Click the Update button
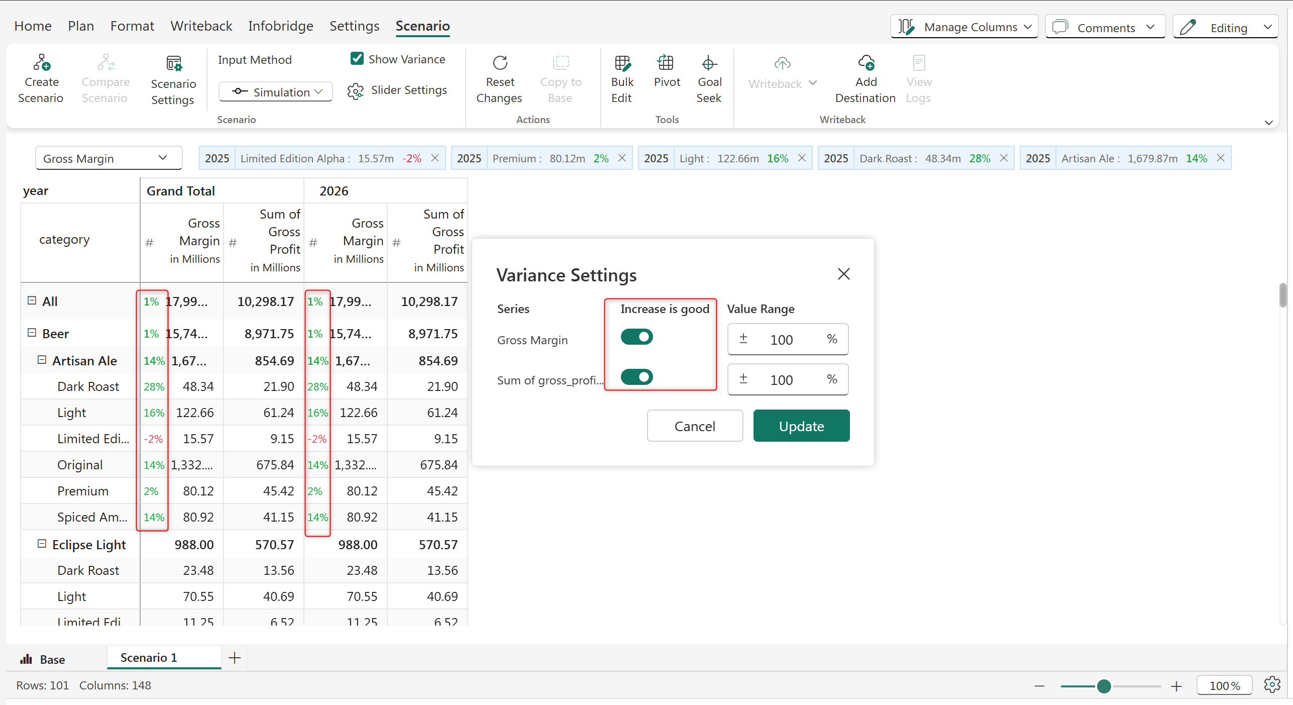 click(801, 426)
